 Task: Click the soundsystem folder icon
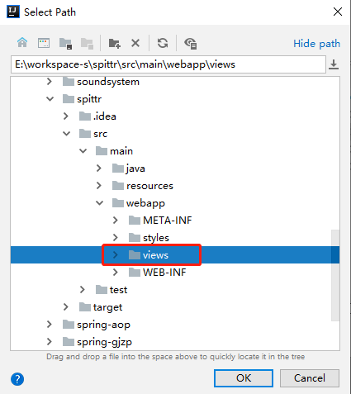[69, 82]
